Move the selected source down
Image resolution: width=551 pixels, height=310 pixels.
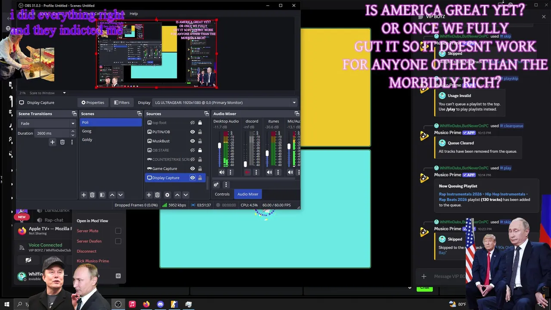[186, 195]
